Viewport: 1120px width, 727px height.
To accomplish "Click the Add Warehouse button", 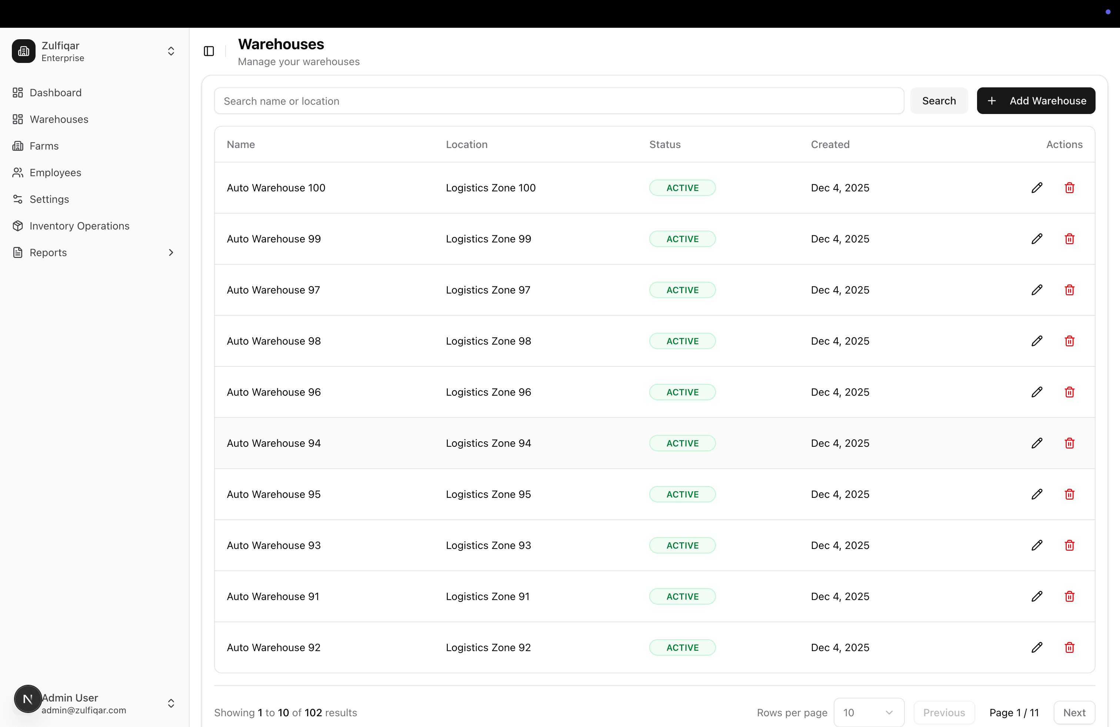I will [x=1036, y=101].
